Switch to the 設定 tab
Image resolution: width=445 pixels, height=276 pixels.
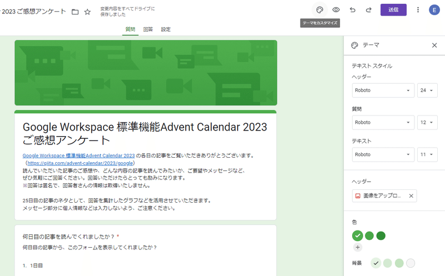point(166,29)
